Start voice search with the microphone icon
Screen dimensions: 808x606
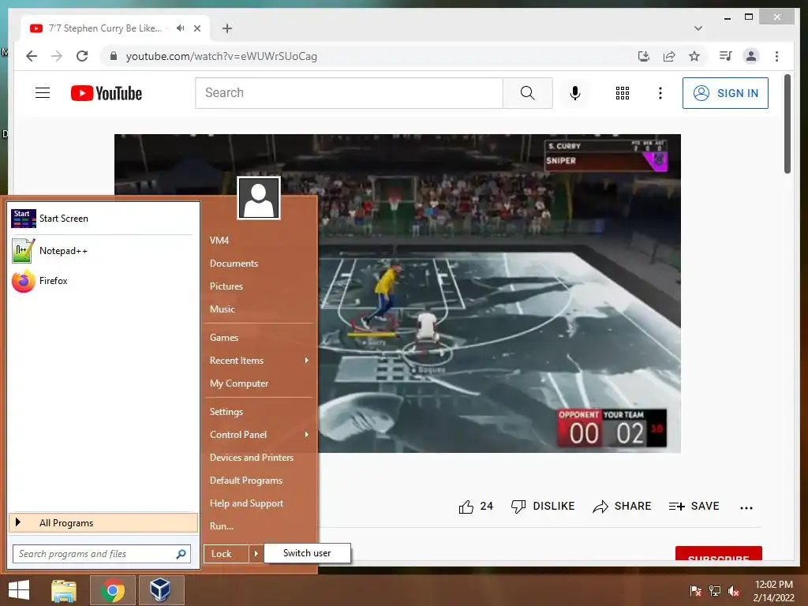pos(575,93)
